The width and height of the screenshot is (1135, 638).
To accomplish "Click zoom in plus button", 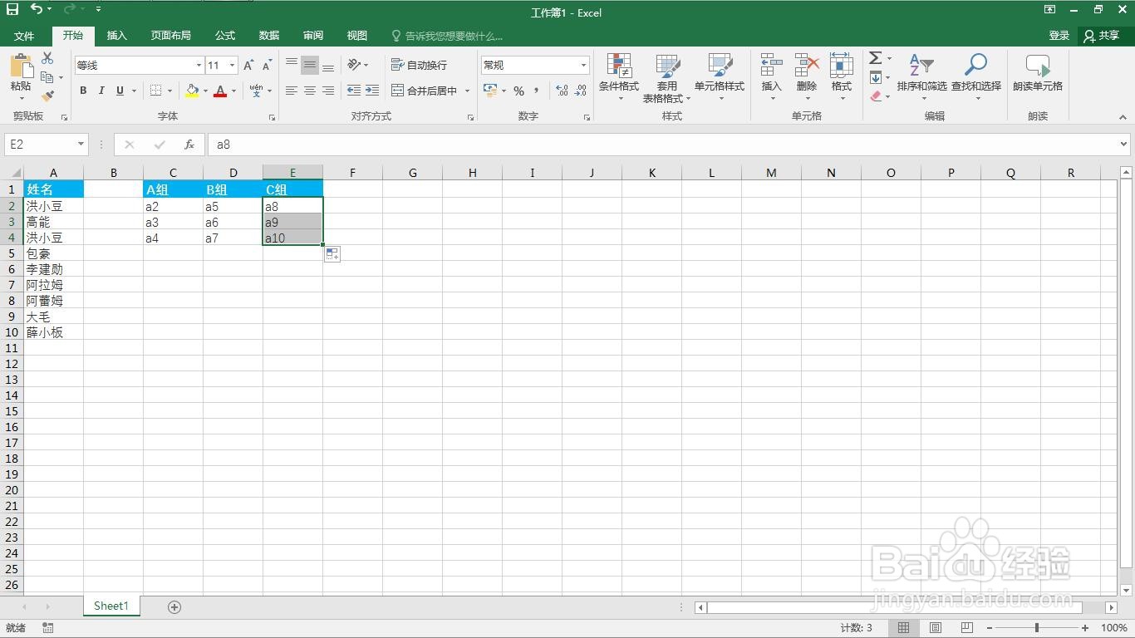I will [x=1085, y=628].
